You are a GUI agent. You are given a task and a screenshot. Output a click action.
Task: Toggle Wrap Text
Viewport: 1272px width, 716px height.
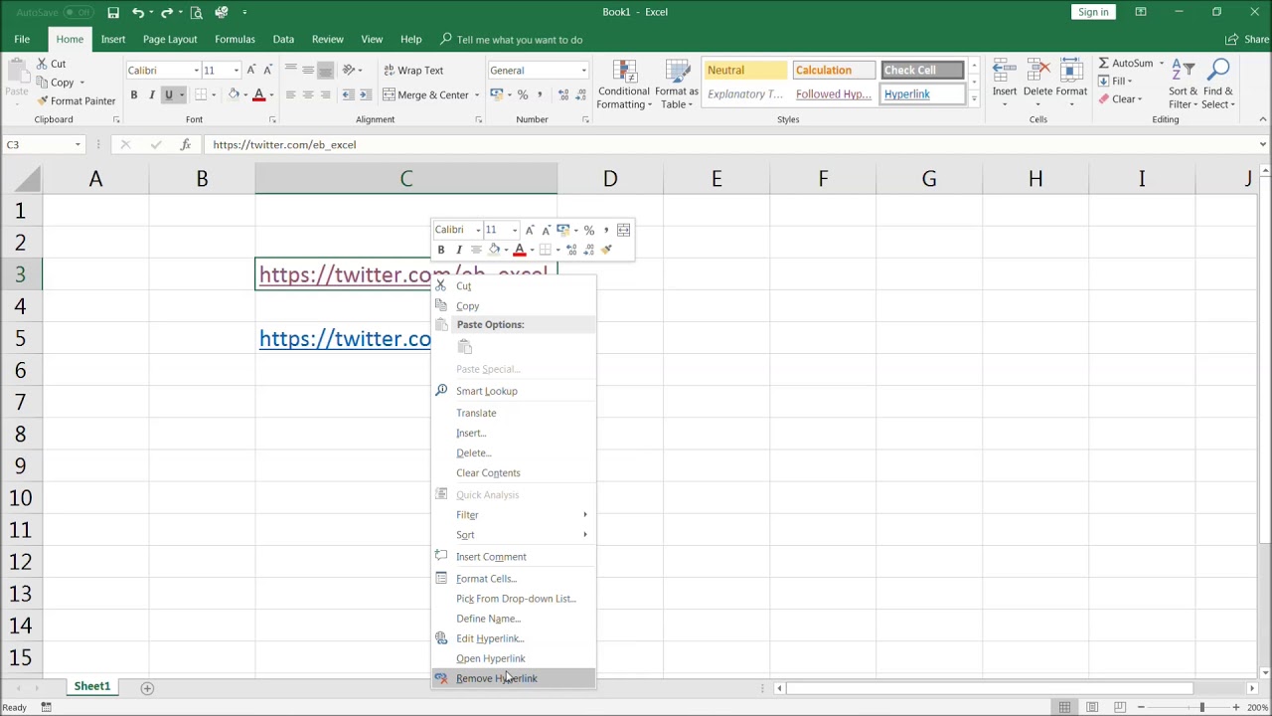coord(412,71)
